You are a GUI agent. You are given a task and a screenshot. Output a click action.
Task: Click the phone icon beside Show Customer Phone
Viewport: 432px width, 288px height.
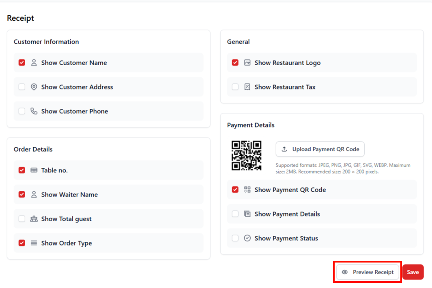(34, 111)
